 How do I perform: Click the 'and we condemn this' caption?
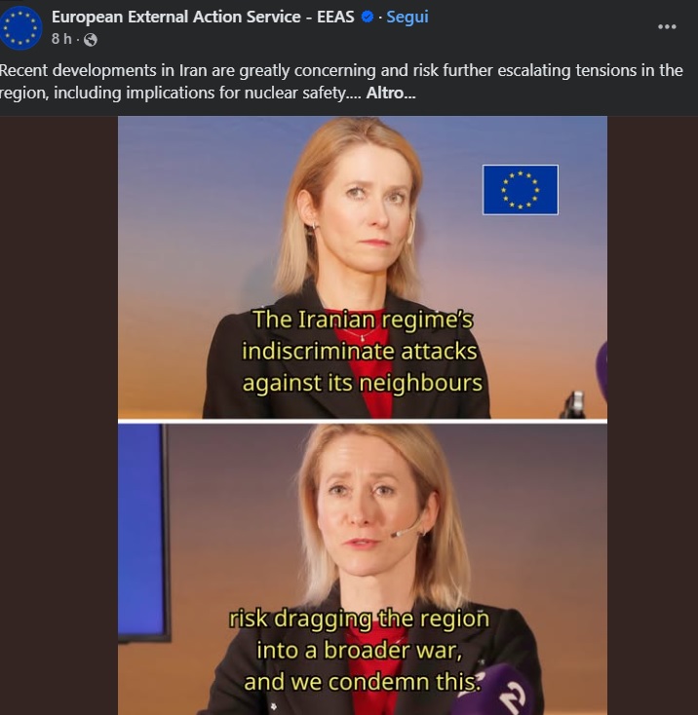point(363,682)
